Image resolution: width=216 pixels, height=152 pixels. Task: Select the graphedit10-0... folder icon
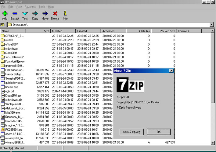tap(2, 65)
